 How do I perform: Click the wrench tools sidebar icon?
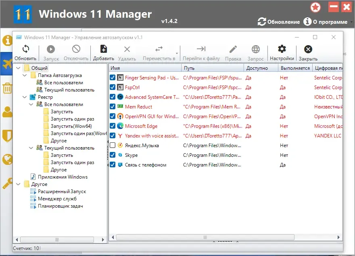[7, 183]
